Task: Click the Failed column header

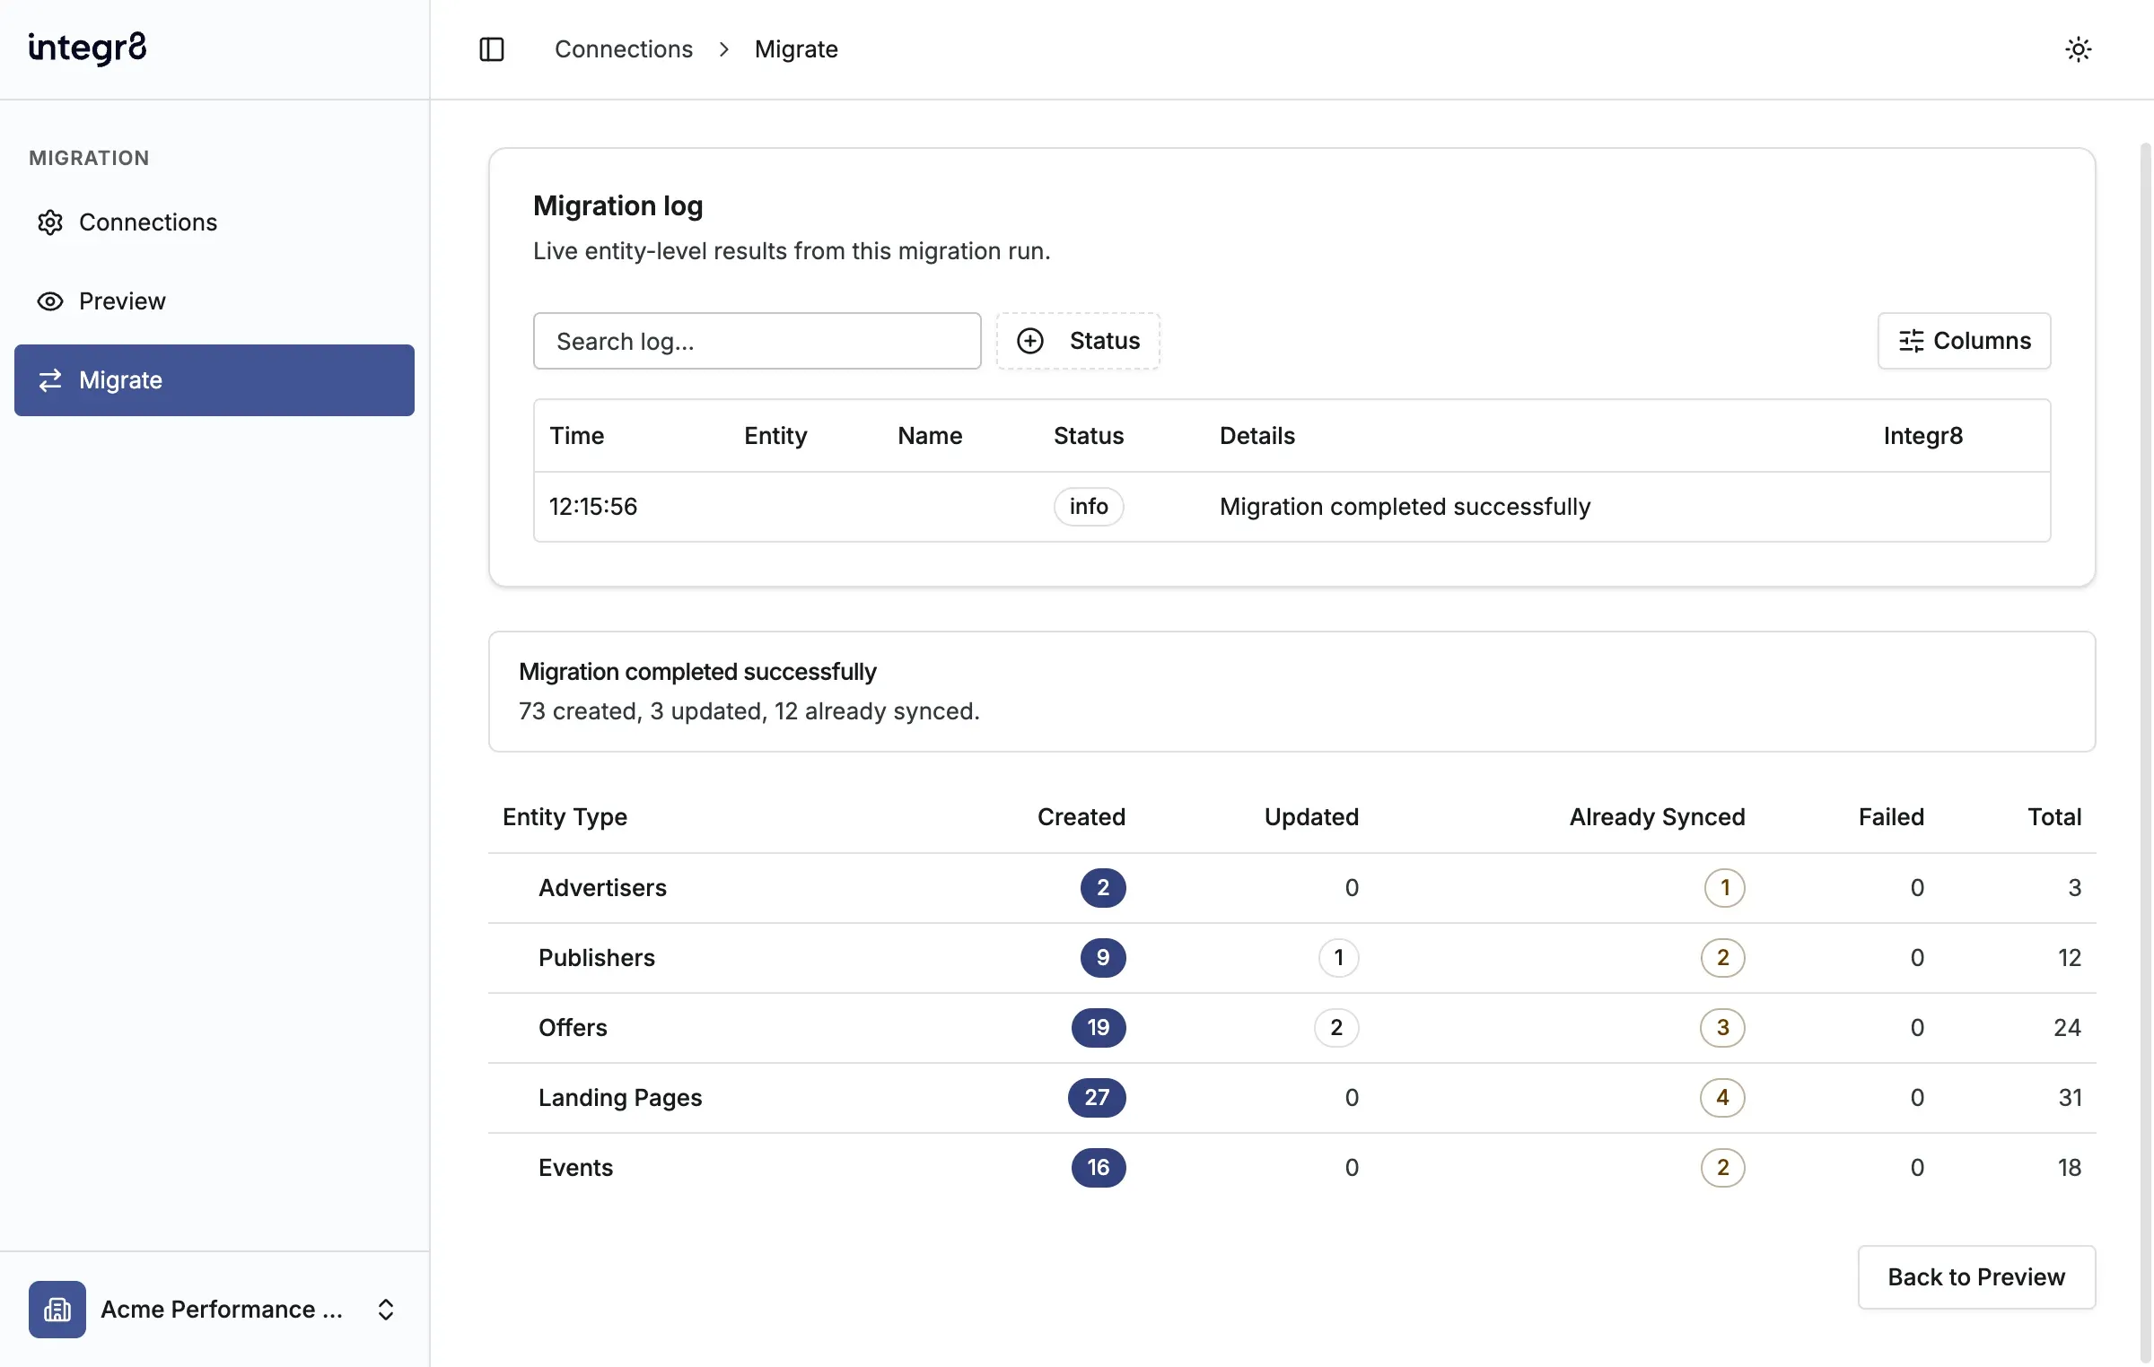Action: click(1891, 817)
